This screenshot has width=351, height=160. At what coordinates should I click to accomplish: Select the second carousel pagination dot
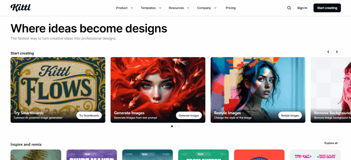(175, 126)
